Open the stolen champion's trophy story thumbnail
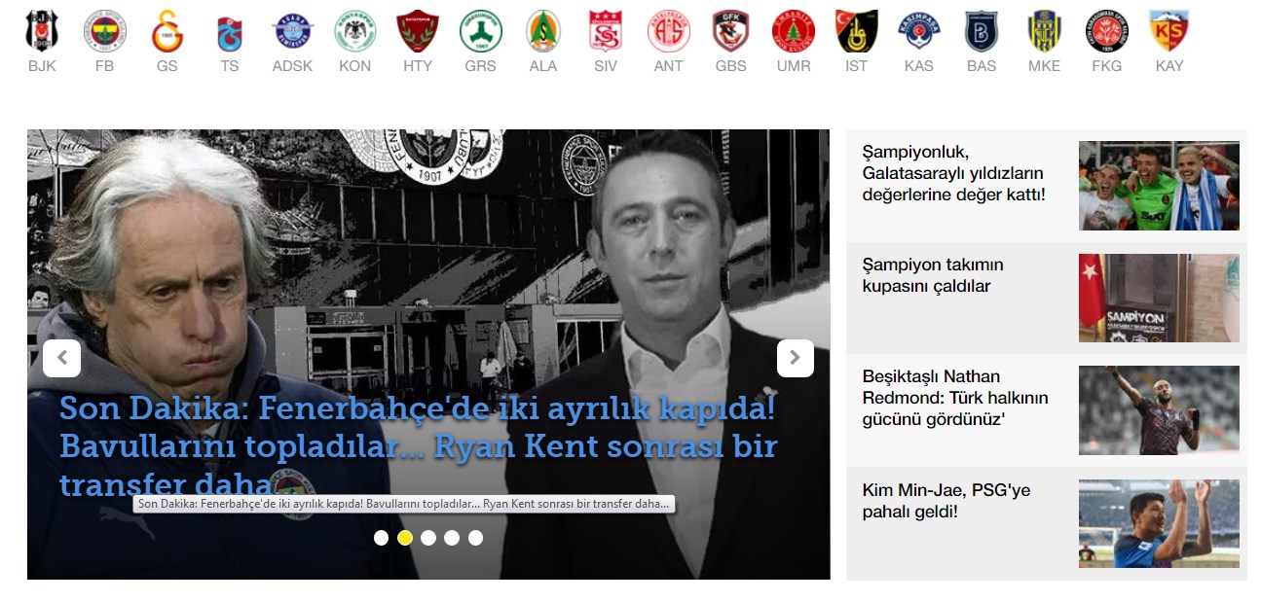The image size is (1261, 602). coord(1159,298)
